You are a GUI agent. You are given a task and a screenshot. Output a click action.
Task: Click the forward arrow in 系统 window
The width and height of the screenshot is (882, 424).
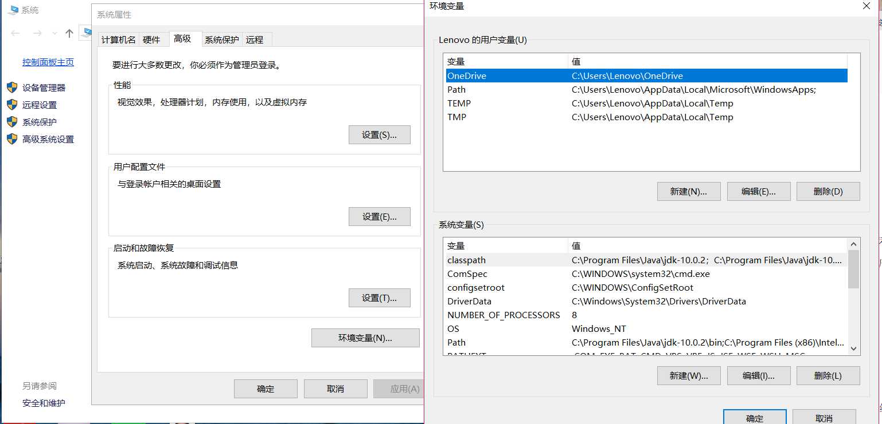click(x=37, y=33)
